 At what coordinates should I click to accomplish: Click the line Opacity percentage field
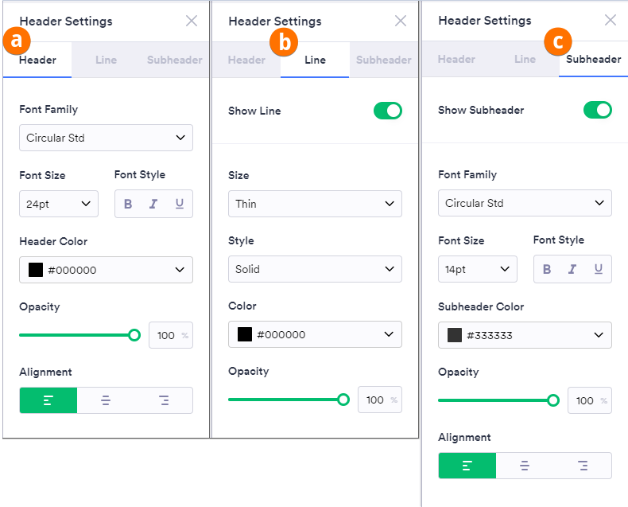click(x=380, y=400)
